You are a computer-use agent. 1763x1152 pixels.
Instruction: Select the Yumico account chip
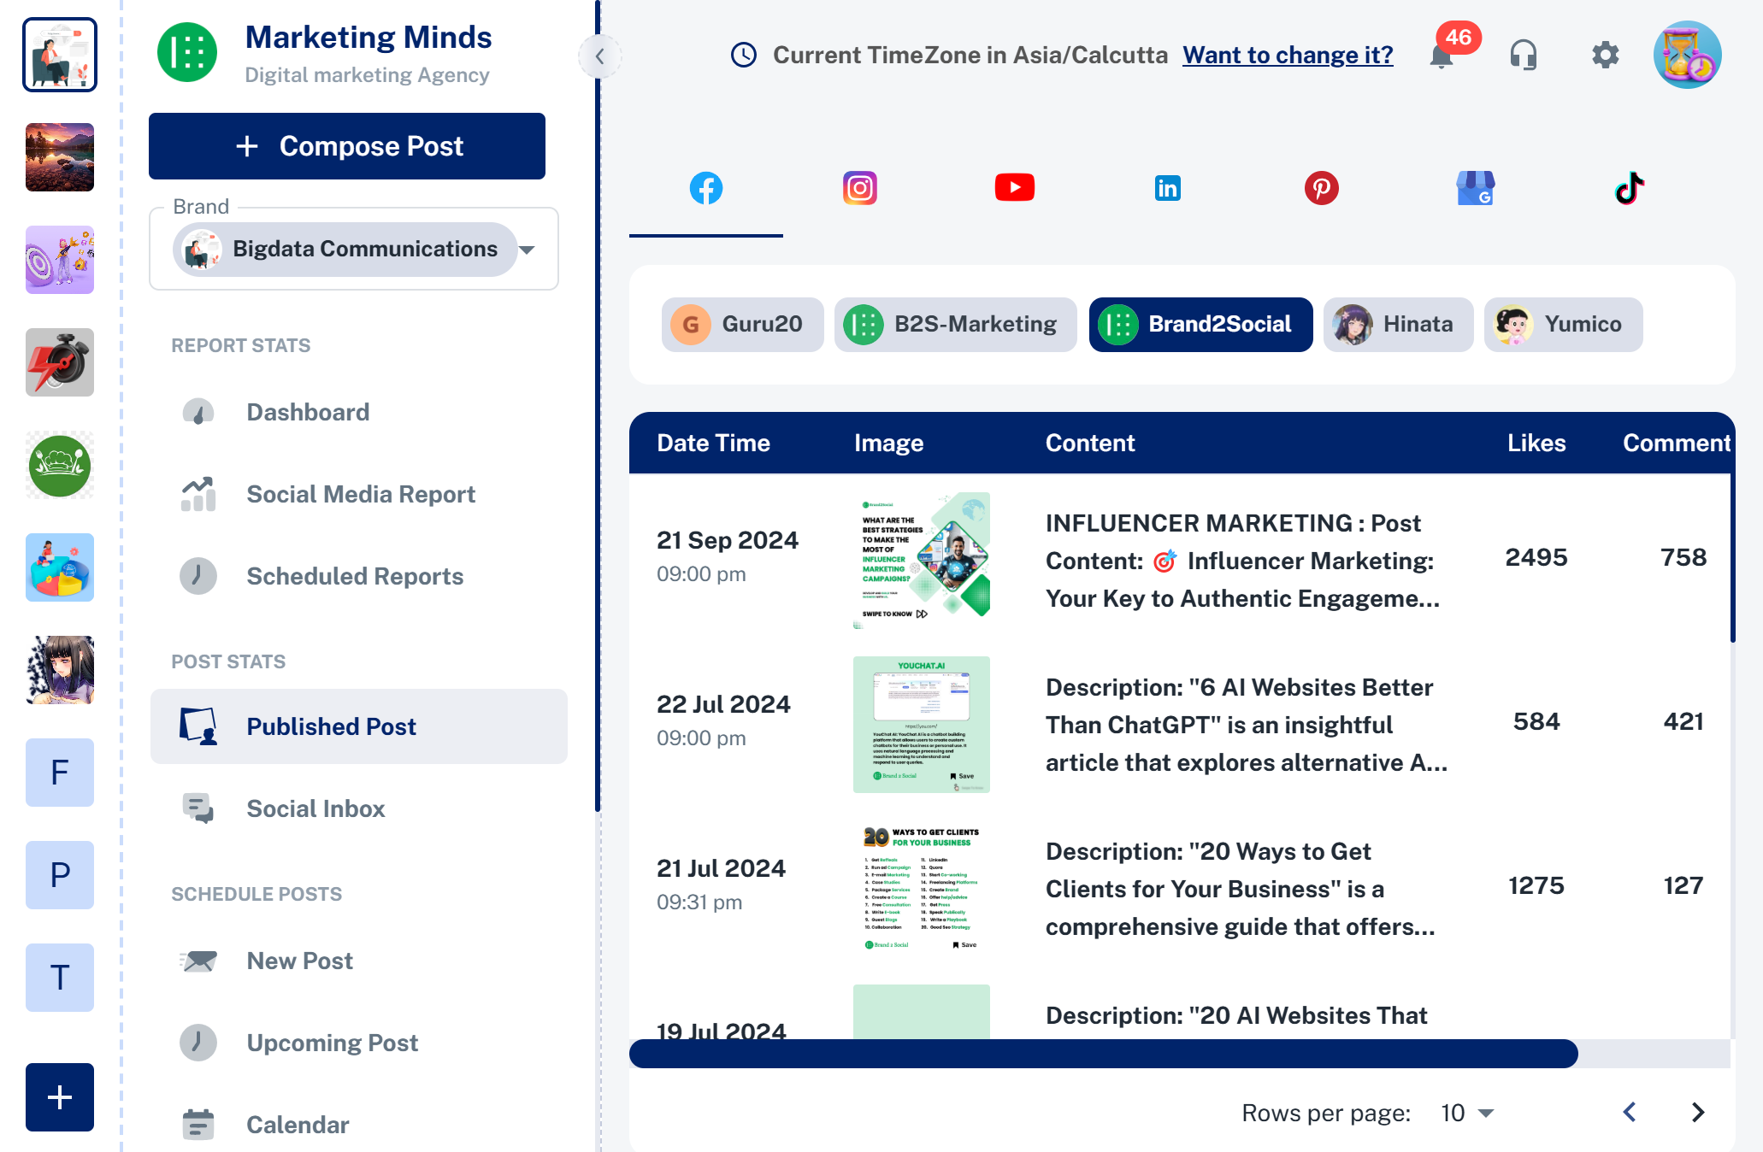point(1562,325)
